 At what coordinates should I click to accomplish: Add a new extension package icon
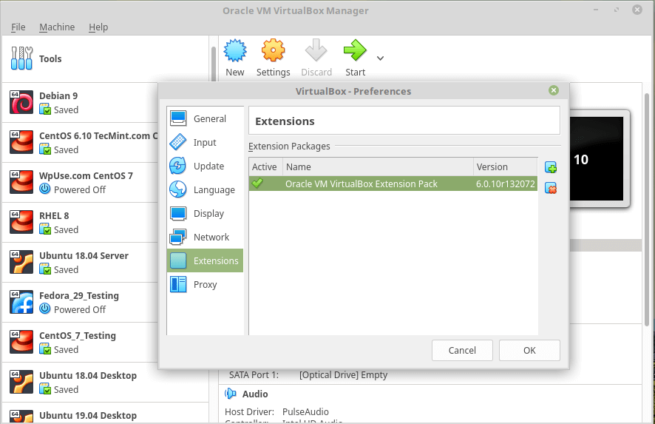551,167
